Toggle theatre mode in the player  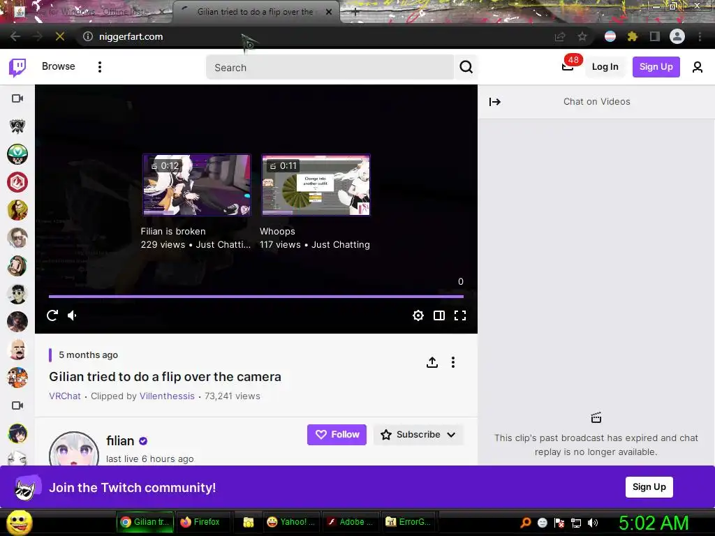point(439,315)
